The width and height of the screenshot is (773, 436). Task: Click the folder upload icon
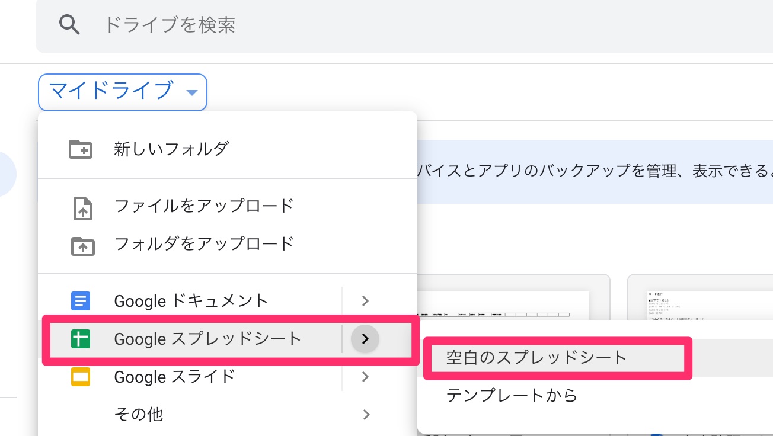[x=82, y=245]
